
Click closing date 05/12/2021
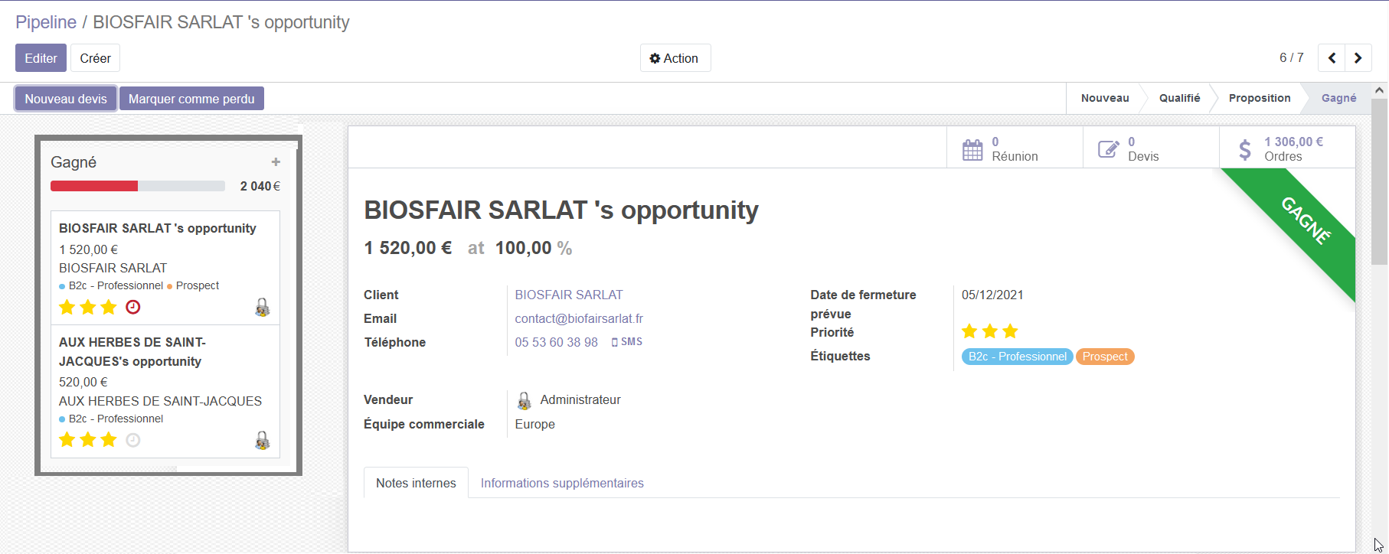pyautogui.click(x=992, y=295)
